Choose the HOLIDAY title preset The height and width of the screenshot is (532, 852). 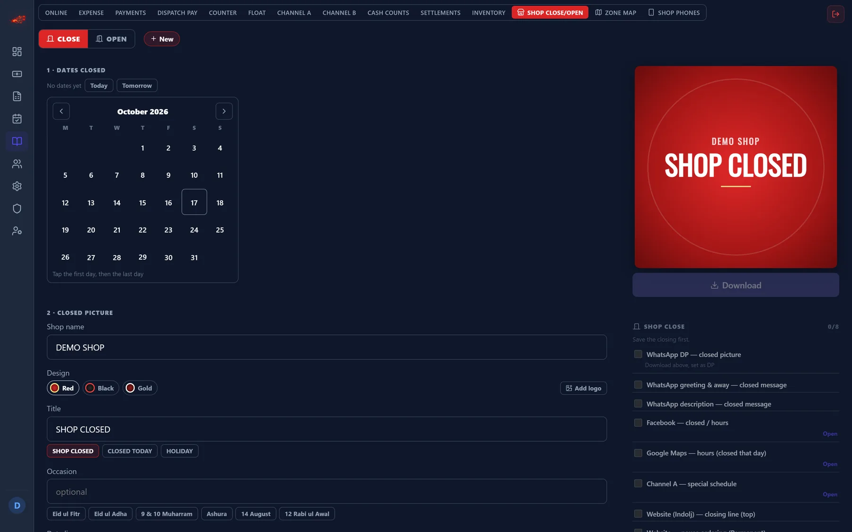[x=179, y=451]
